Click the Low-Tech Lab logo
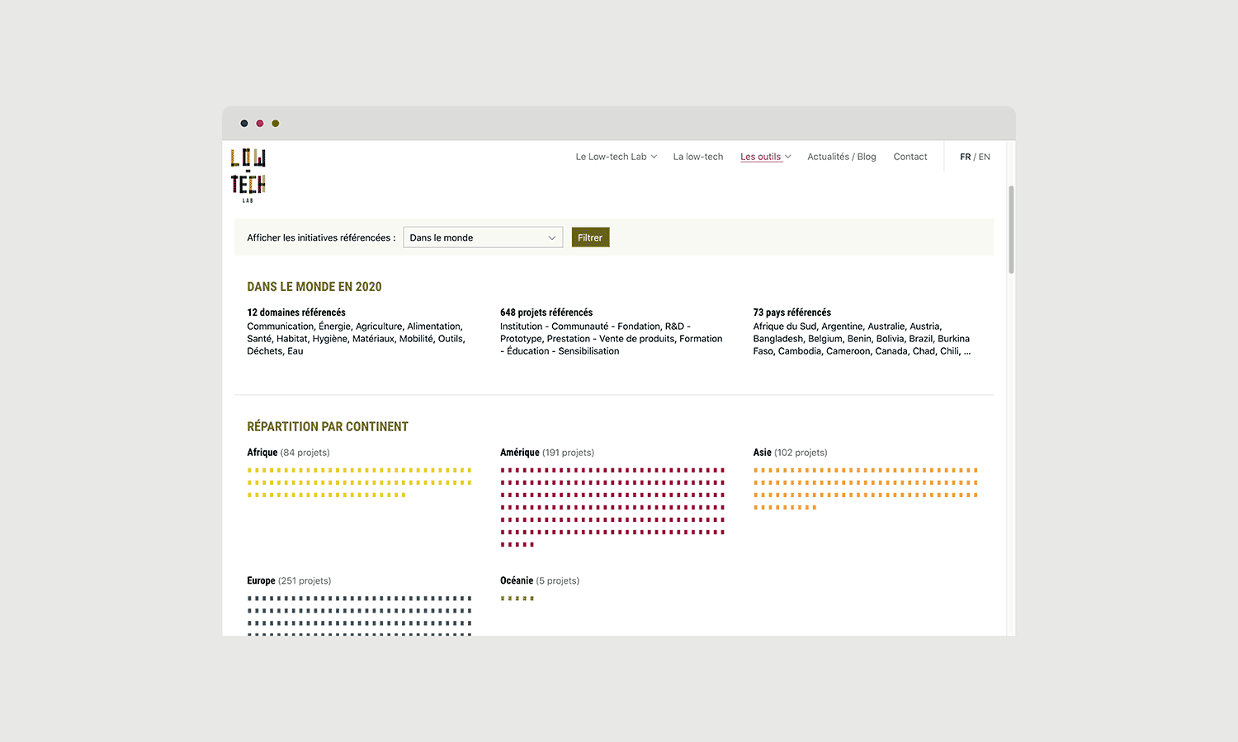Viewport: 1238px width, 742px height. [248, 175]
